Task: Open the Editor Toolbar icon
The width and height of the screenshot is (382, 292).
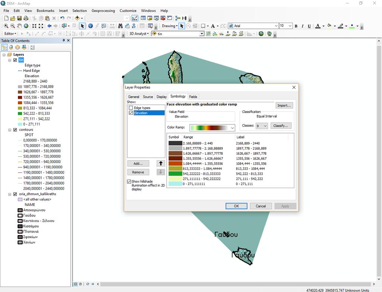Action: tap(134, 18)
